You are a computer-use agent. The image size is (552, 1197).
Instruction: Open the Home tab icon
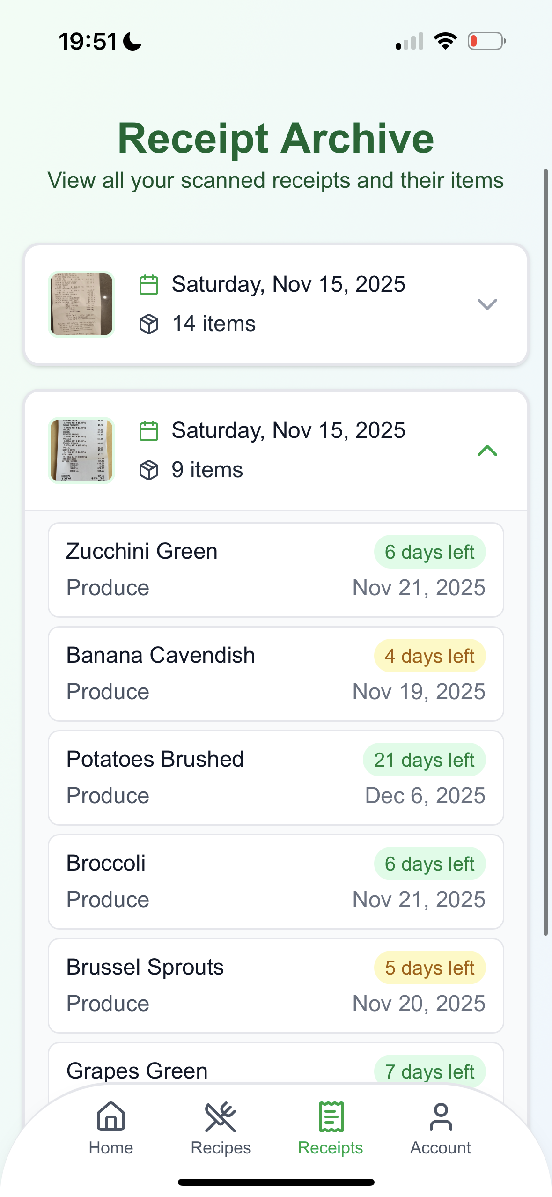click(111, 1116)
